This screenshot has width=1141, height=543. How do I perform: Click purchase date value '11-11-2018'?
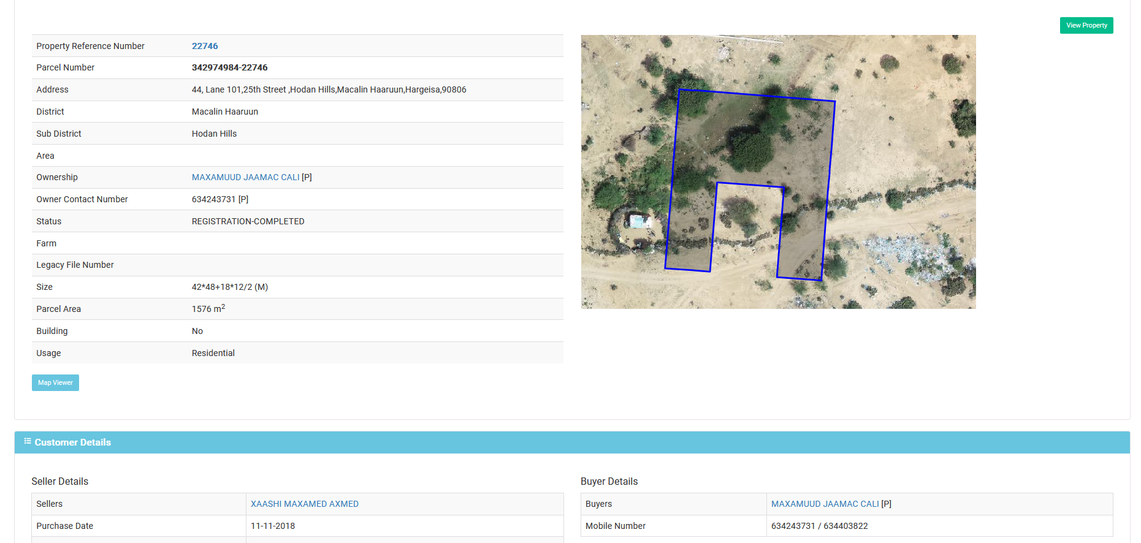coord(273,526)
